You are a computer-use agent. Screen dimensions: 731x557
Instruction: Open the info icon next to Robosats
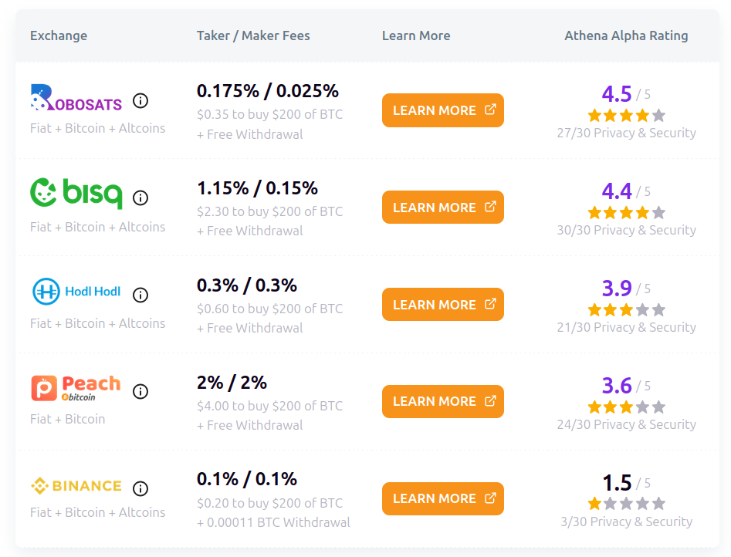pyautogui.click(x=140, y=101)
